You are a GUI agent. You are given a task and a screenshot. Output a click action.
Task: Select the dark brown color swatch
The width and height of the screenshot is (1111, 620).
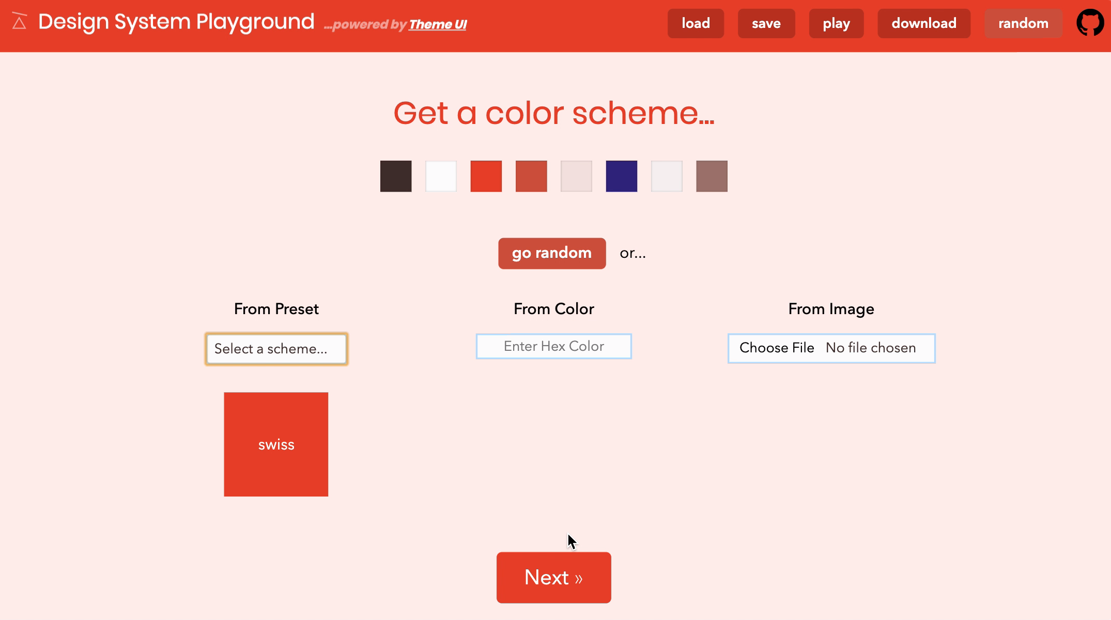pyautogui.click(x=395, y=176)
